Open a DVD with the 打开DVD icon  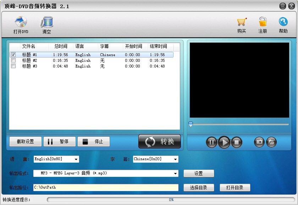[x=20, y=25]
